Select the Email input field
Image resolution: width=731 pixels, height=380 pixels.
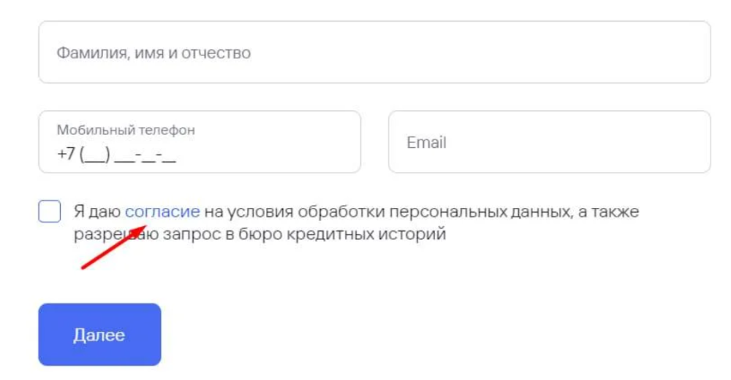pos(548,142)
